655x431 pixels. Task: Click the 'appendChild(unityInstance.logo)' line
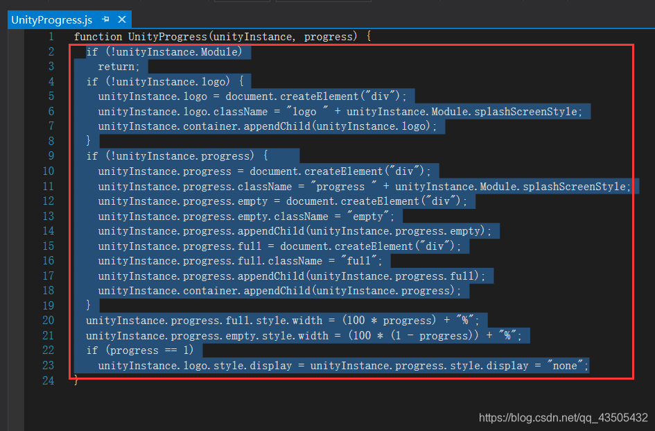[268, 126]
